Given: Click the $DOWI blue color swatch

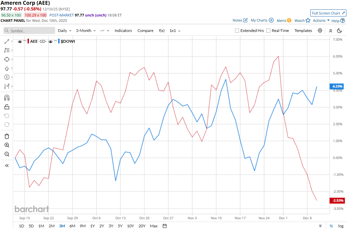Looking at the screenshot, I should tap(59, 41).
